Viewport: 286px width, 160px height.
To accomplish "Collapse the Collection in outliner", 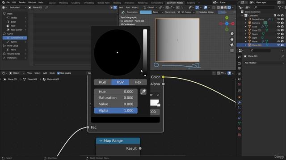I will (242, 16).
